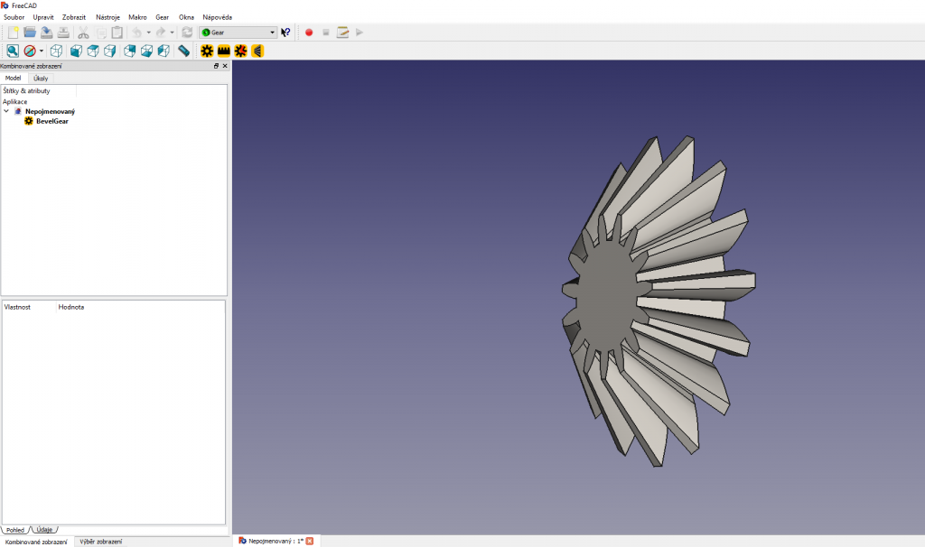Screen dimensions: 925x547
Task: Click the involute rack tool icon
Action: pos(224,51)
